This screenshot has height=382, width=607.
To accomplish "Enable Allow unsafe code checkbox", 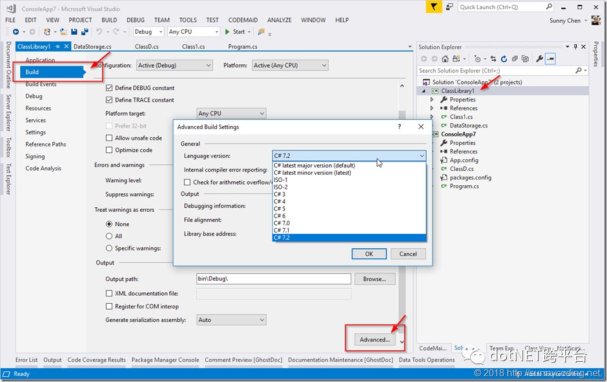I will [x=109, y=138].
